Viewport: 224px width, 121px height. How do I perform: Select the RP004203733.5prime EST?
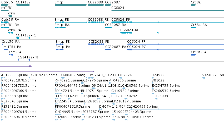click(x=2, y=88)
